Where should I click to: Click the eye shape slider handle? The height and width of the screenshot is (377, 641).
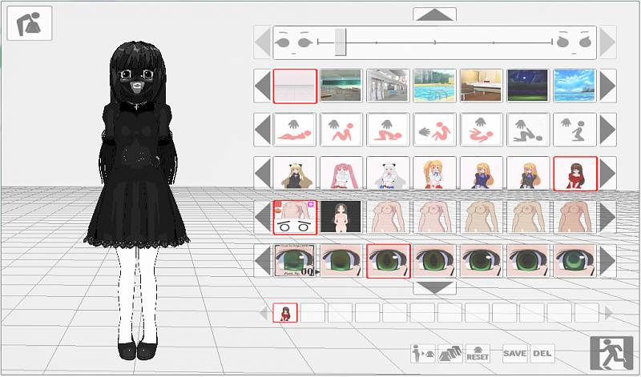coord(341,42)
